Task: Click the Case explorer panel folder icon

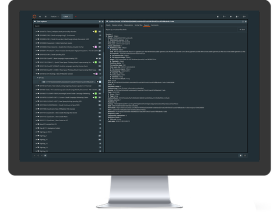Action: [x=35, y=22]
